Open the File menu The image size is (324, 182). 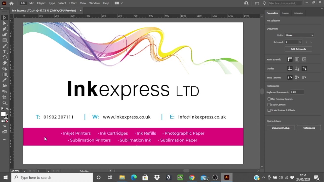pos(23,3)
